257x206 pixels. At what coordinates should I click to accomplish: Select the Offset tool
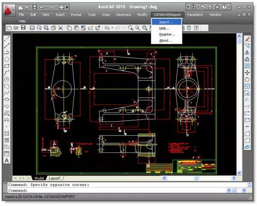pyautogui.click(x=247, y=59)
